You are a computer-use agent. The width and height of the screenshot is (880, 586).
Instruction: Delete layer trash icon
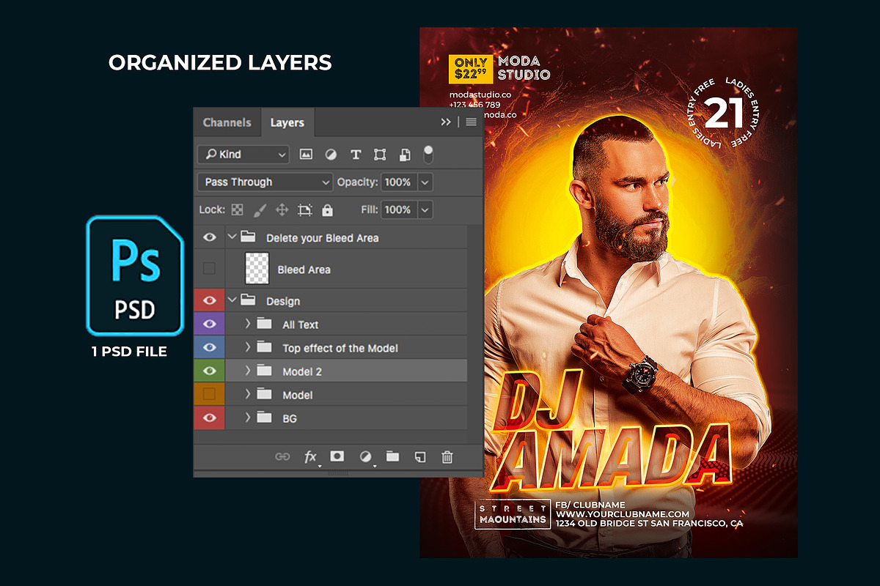[x=447, y=456]
